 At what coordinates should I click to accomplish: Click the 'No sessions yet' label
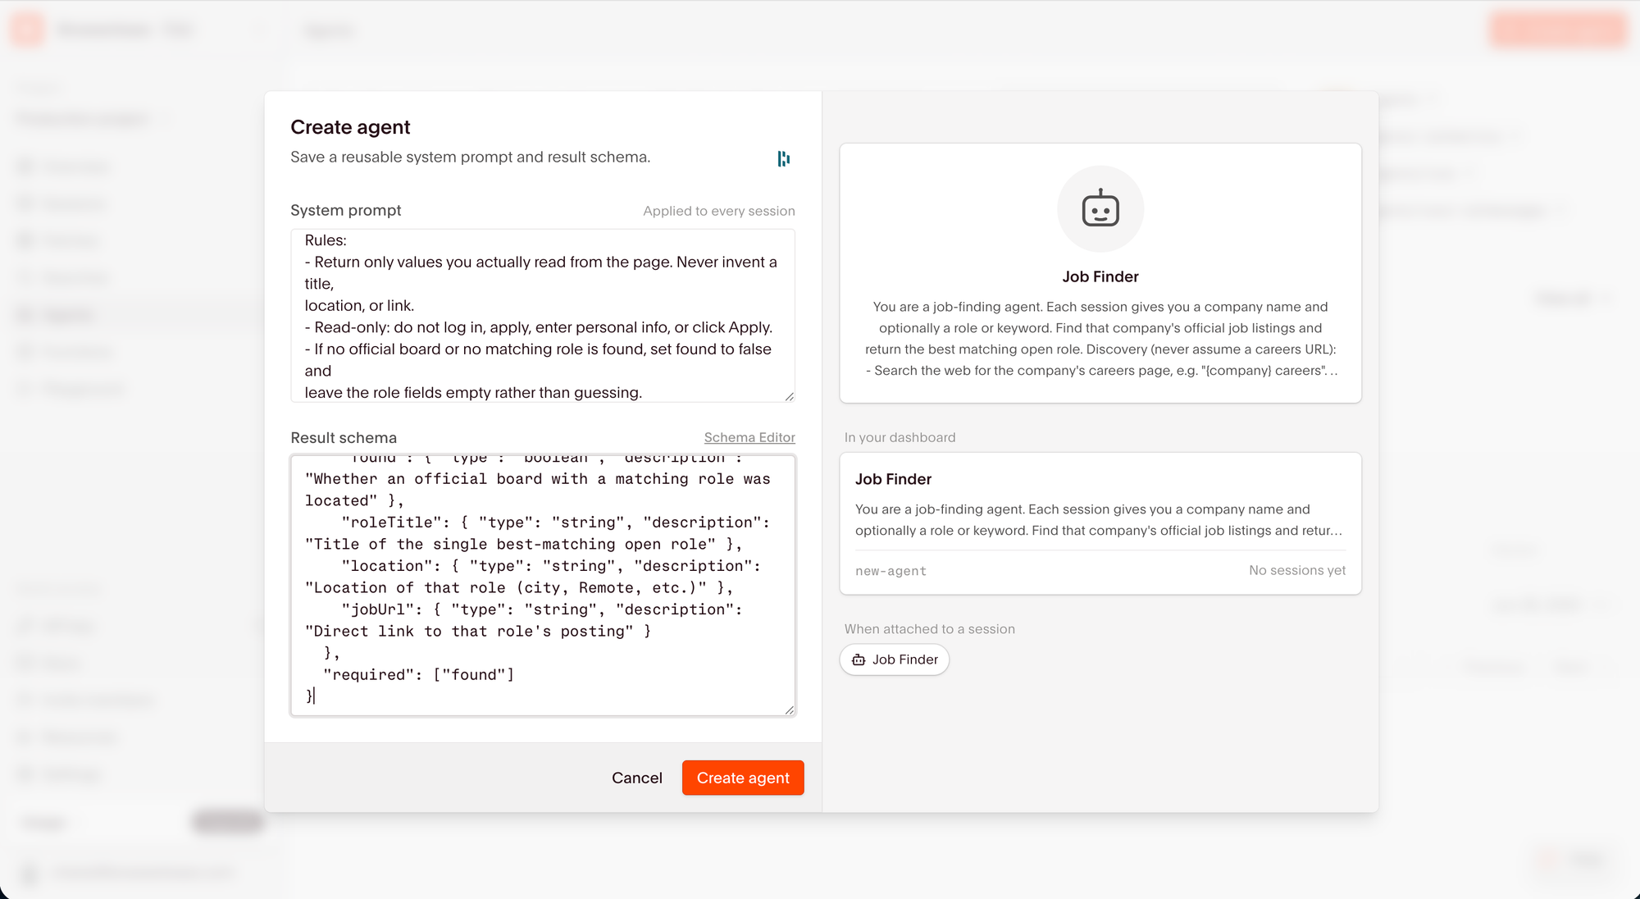coord(1297,570)
